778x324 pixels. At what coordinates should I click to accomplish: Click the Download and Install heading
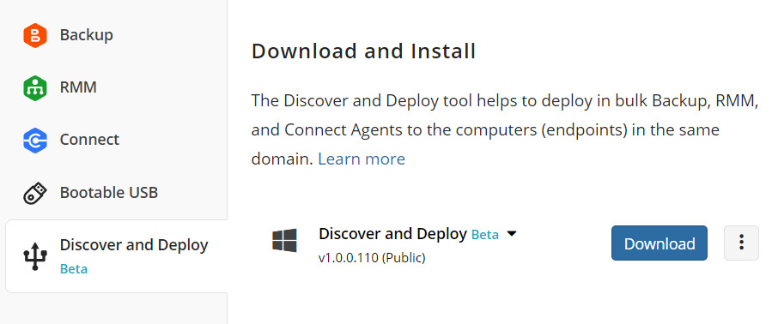pos(364,51)
